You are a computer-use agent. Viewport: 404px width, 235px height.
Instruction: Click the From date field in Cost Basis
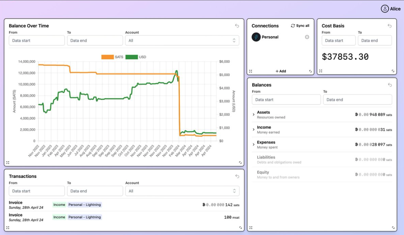338,40
